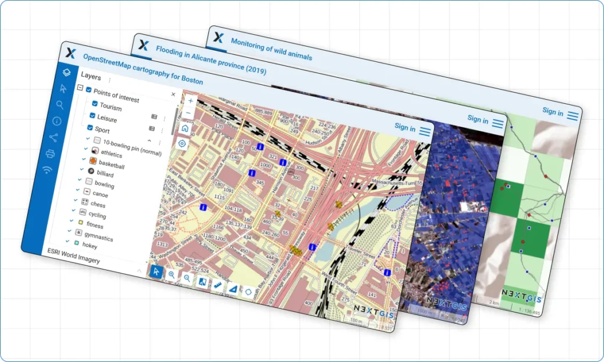Collapse the Sport legend chevron
Viewport: 604px width, 362px height.
coord(149,141)
